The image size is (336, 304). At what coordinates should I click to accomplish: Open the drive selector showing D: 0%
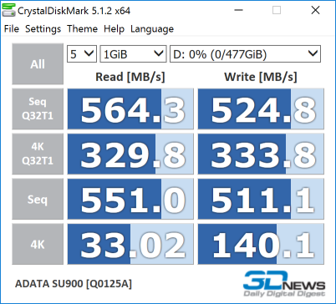245,53
